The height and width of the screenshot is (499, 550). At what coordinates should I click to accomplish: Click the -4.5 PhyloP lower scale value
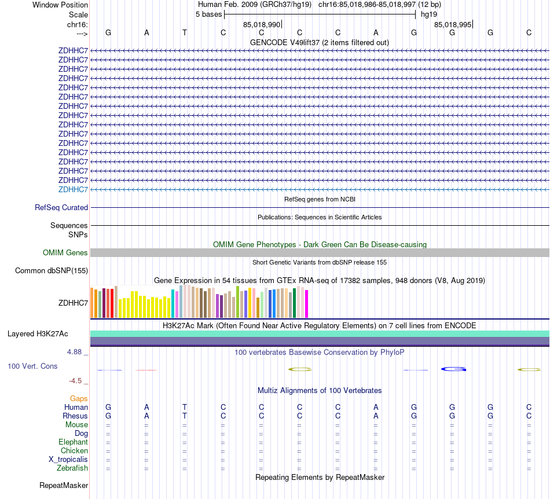(75, 381)
